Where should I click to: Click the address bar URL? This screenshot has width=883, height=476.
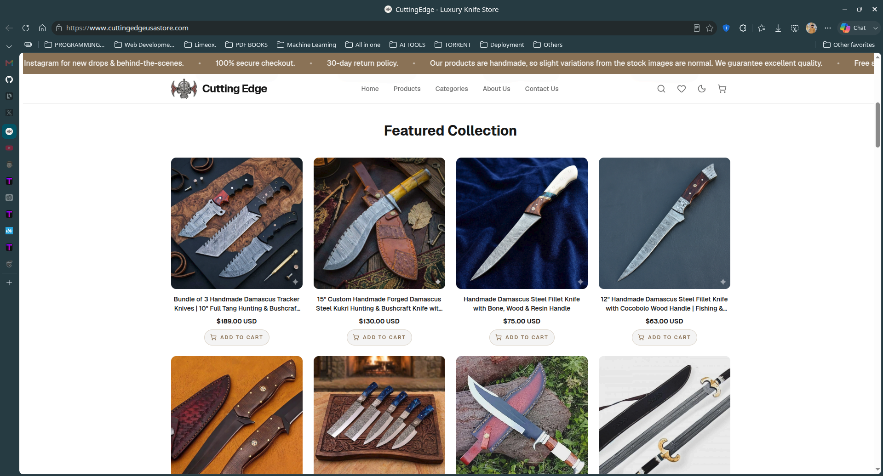coord(127,28)
